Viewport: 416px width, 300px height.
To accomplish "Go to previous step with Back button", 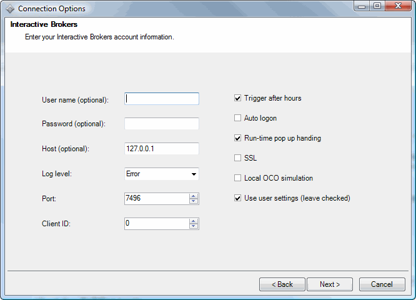I will tap(282, 284).
